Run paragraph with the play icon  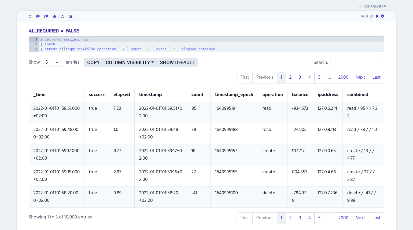pyautogui.click(x=377, y=16)
